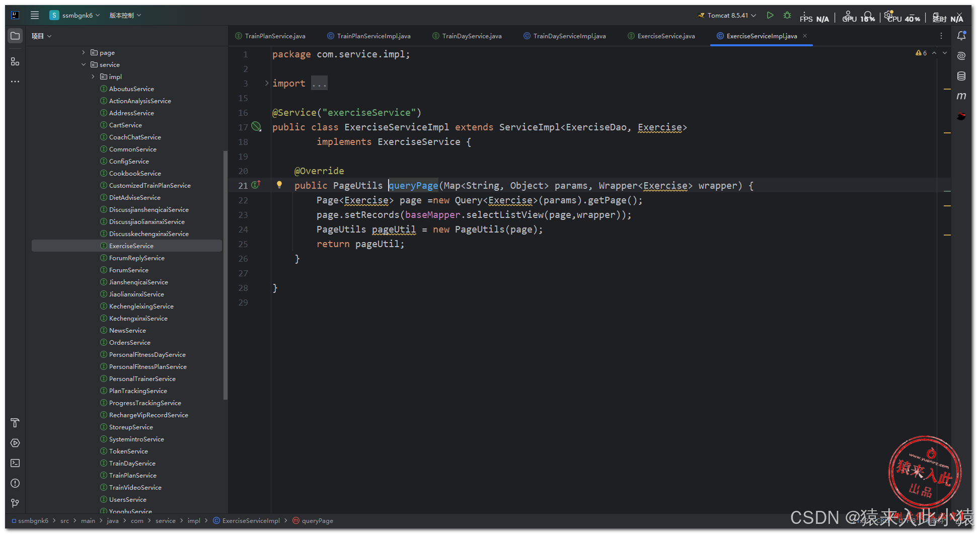Run the Tomcat 8.5.41 configuration

point(770,15)
